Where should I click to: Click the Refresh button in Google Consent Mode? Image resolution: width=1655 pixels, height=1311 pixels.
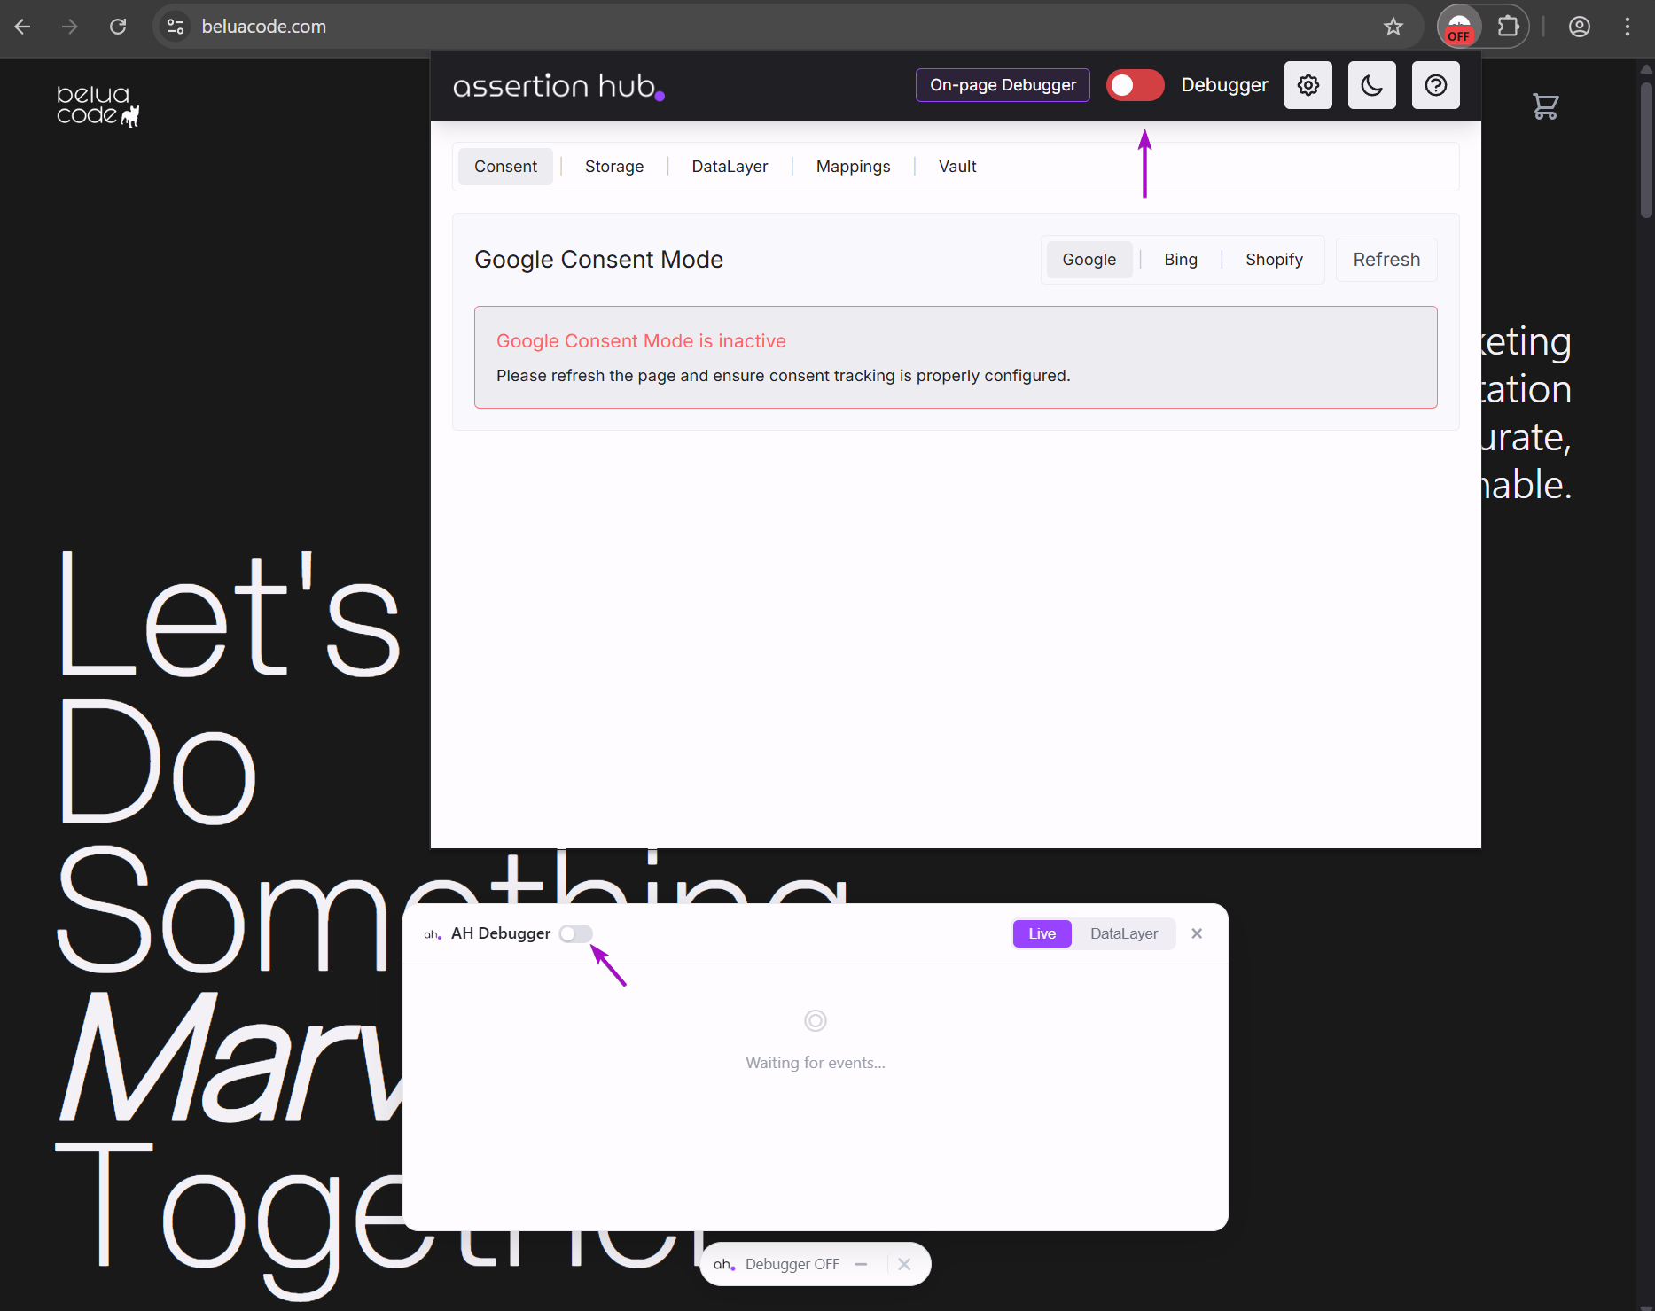(1386, 259)
